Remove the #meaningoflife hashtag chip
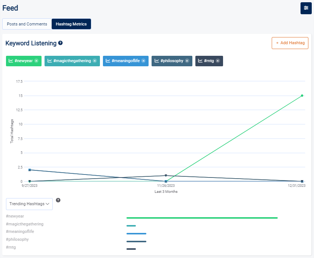 coord(143,61)
